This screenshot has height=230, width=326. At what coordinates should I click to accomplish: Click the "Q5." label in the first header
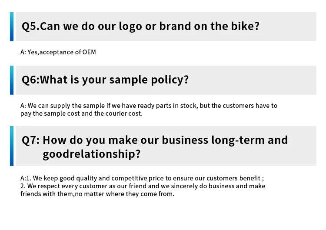point(30,27)
